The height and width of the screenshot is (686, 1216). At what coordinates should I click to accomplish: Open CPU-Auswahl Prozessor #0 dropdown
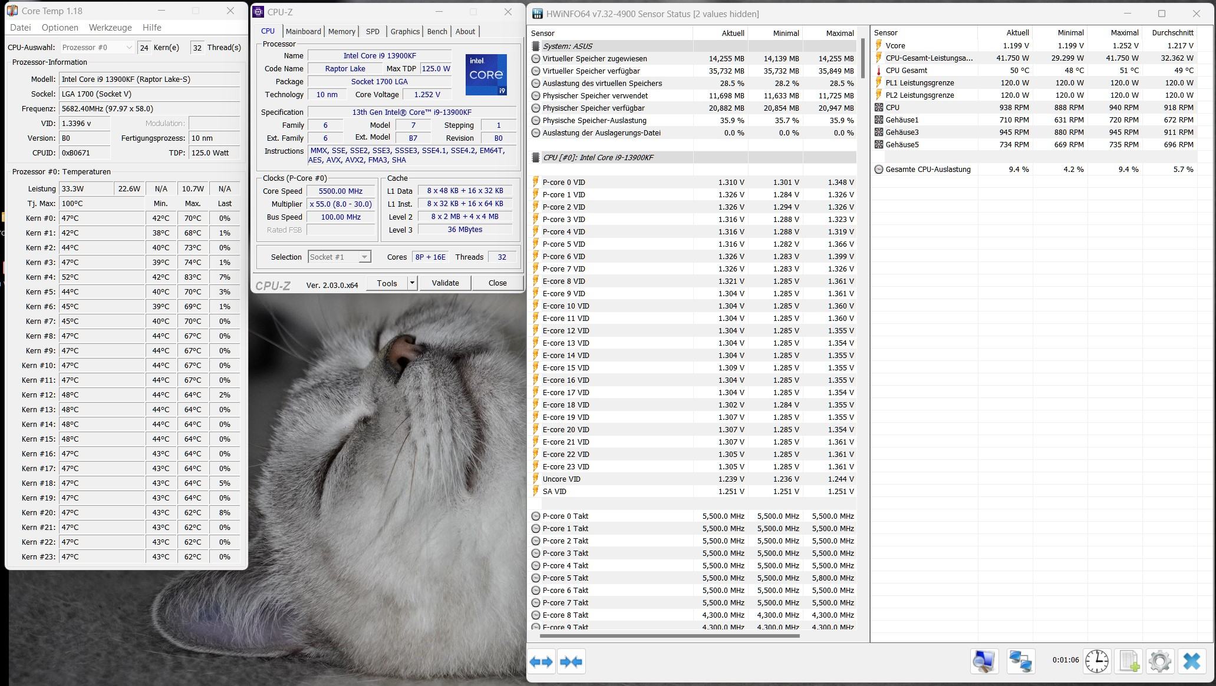97,48
